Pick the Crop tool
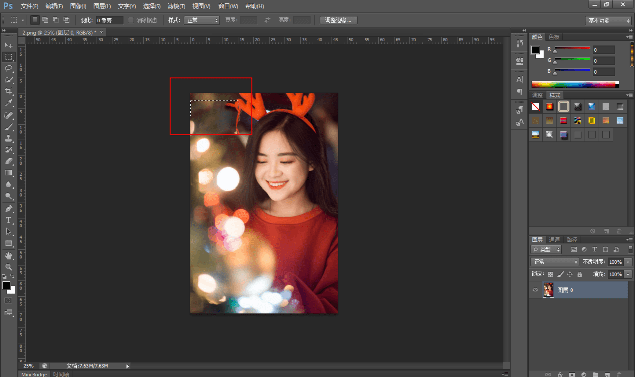 (9, 91)
